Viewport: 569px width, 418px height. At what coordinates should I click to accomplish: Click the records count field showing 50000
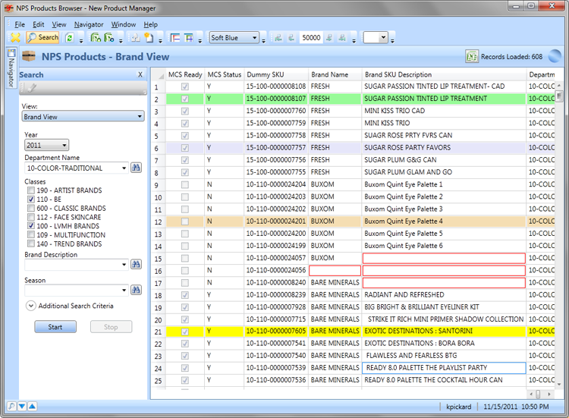coord(311,37)
